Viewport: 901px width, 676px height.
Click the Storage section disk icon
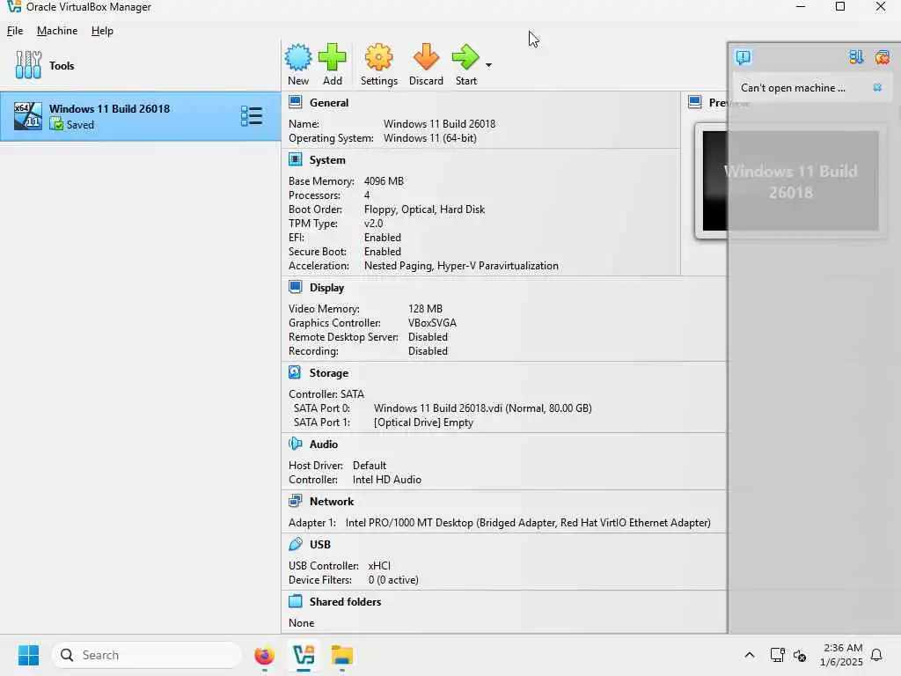click(296, 372)
